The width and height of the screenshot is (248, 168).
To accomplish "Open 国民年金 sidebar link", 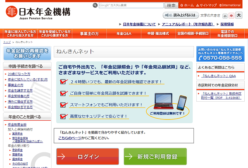I will click(x=17, y=134).
